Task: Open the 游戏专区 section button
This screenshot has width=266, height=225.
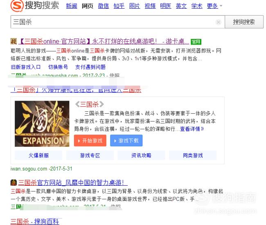Action: tap(90, 155)
